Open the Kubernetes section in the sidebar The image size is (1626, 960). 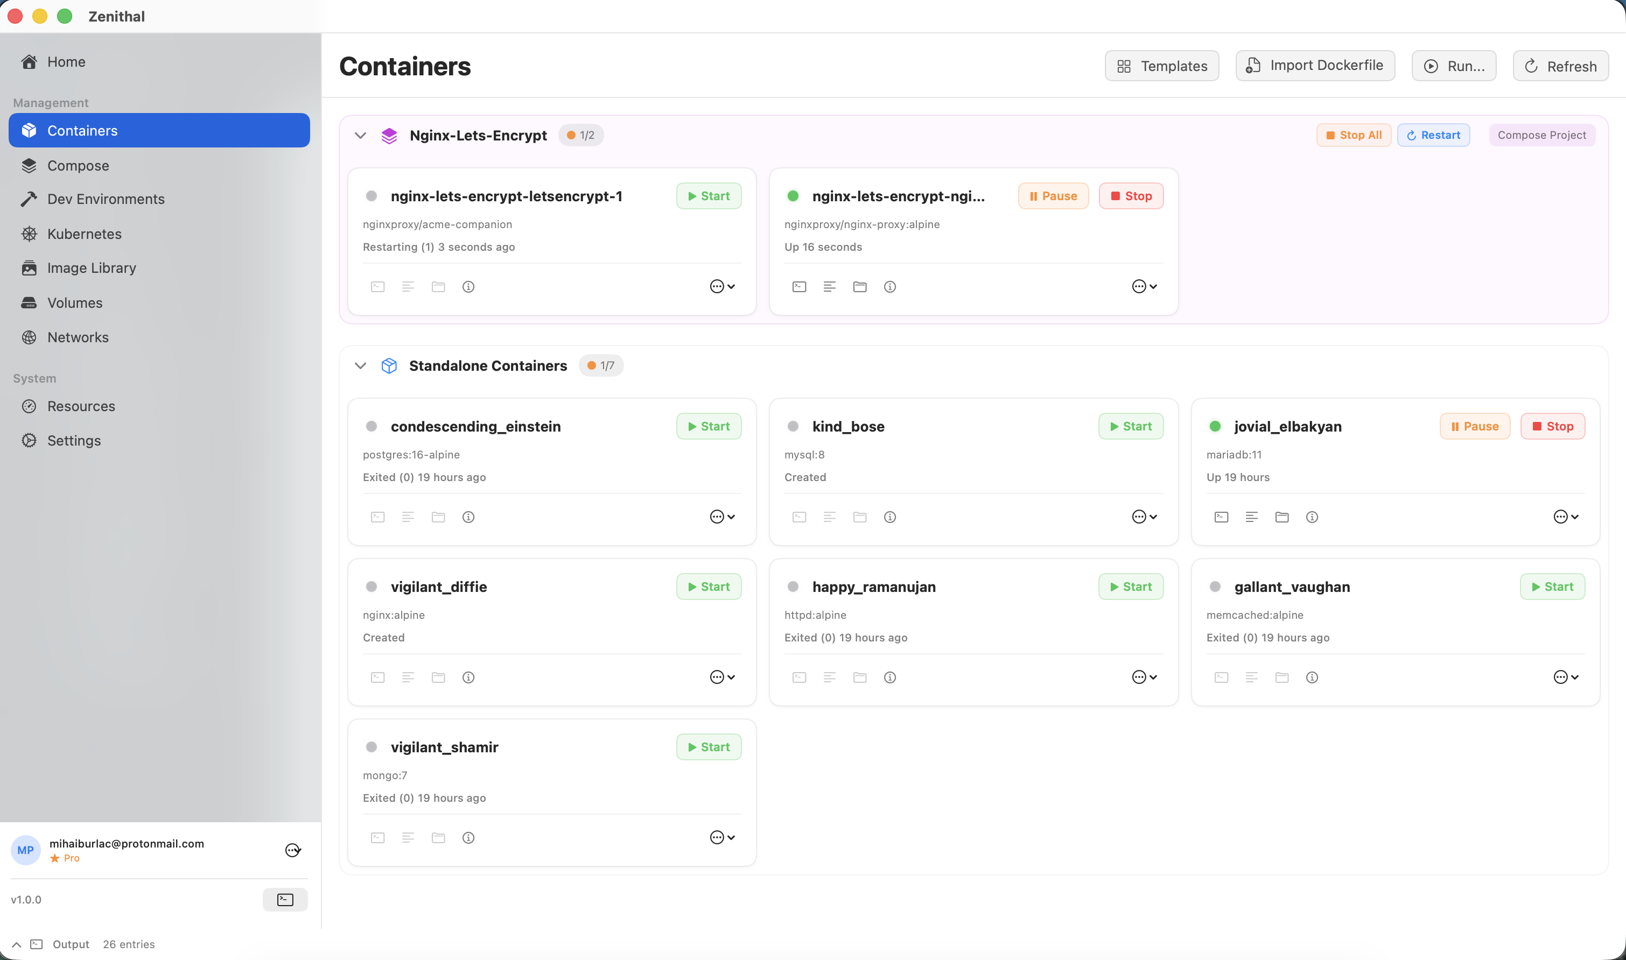83,234
